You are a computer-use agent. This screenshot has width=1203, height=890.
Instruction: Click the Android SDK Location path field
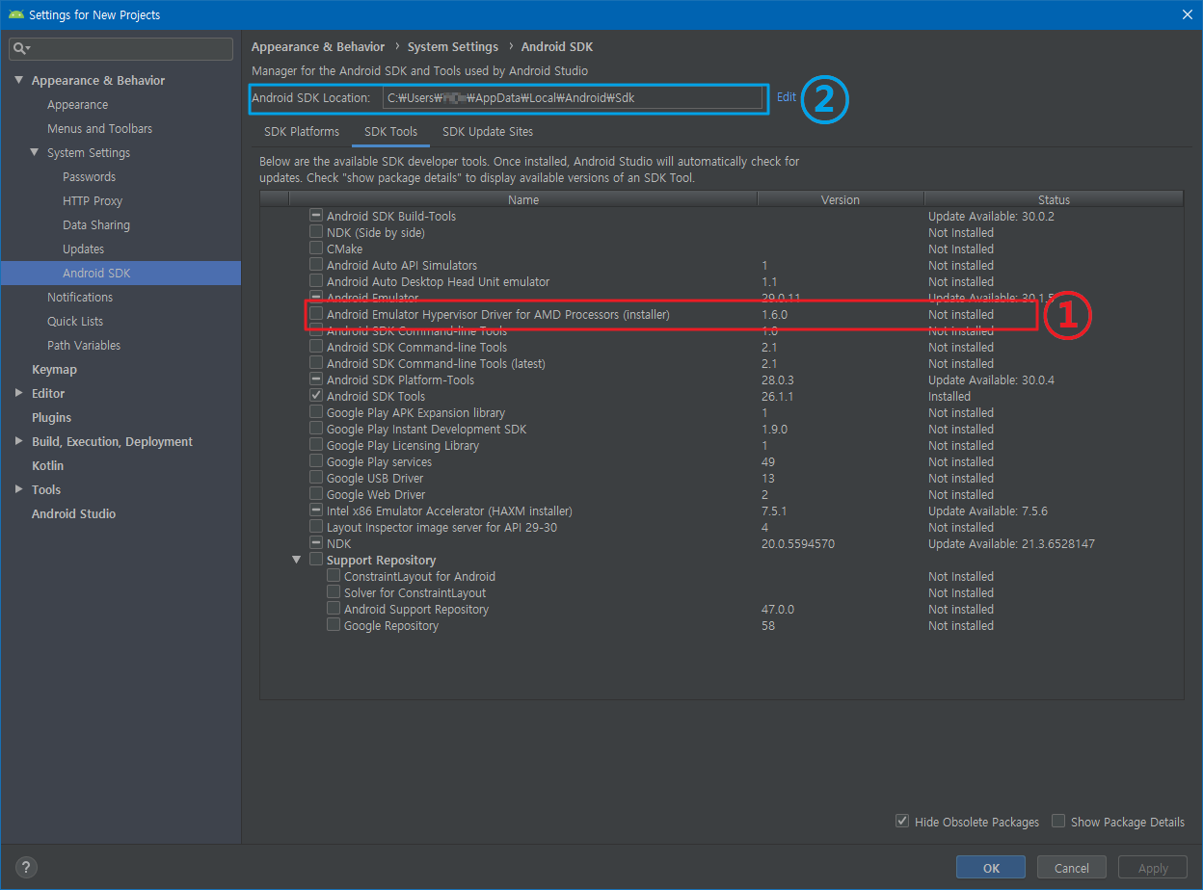pos(574,97)
